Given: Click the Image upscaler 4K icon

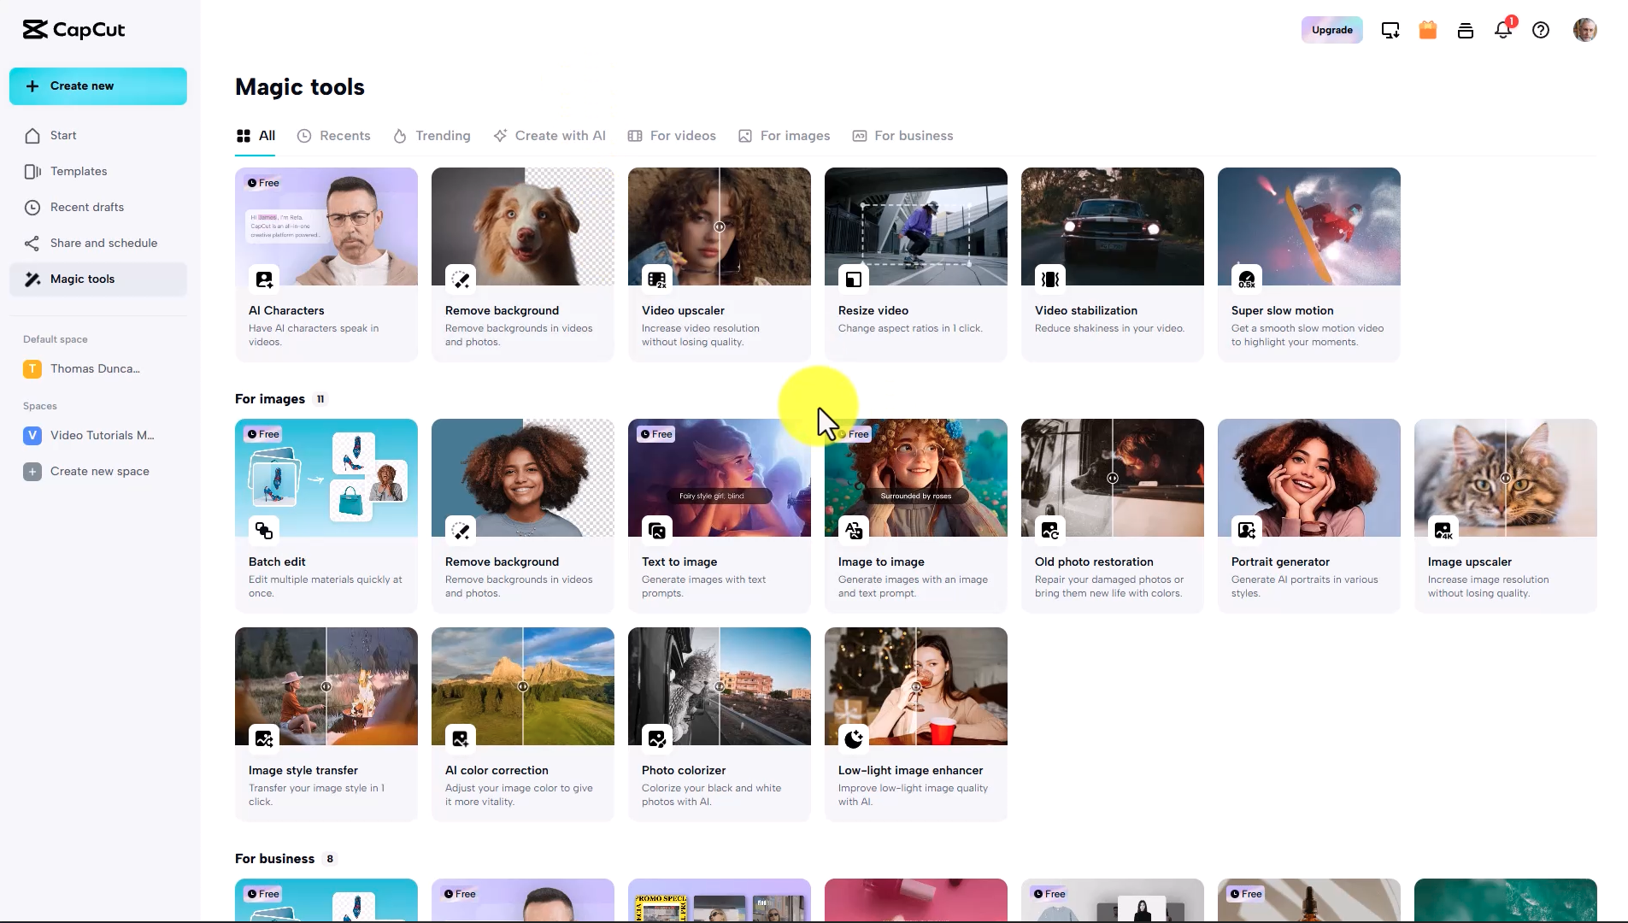Looking at the screenshot, I should tap(1443, 531).
